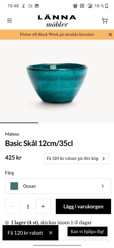Tap the battery status icon

pyautogui.click(x=107, y=6)
